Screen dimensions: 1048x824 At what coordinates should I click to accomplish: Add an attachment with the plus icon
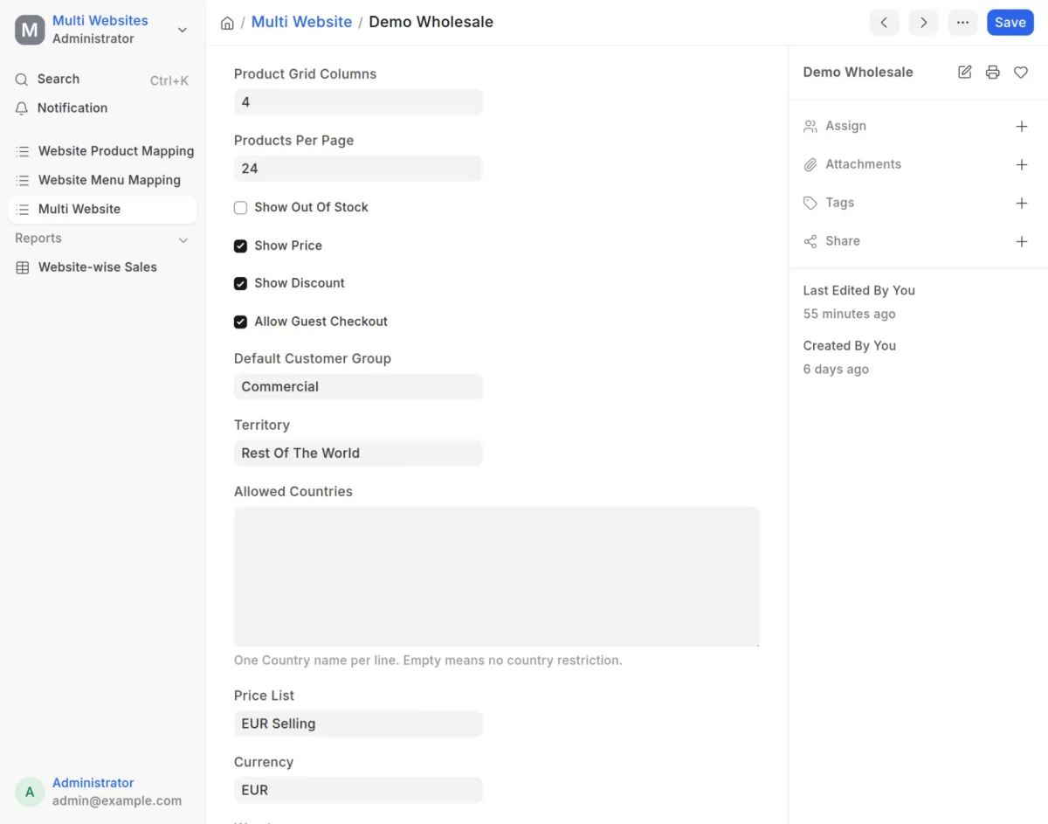coord(1022,164)
